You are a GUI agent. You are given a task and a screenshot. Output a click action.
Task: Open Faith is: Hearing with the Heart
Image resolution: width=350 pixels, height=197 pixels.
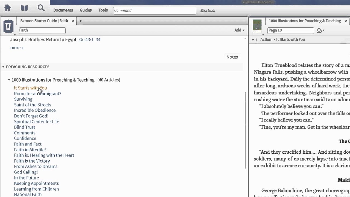point(44,155)
